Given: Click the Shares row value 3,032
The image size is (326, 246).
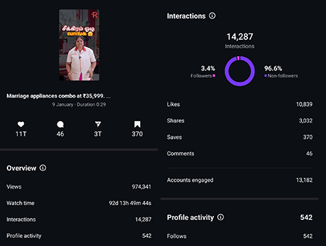Looking at the screenshot, I should (x=305, y=121).
